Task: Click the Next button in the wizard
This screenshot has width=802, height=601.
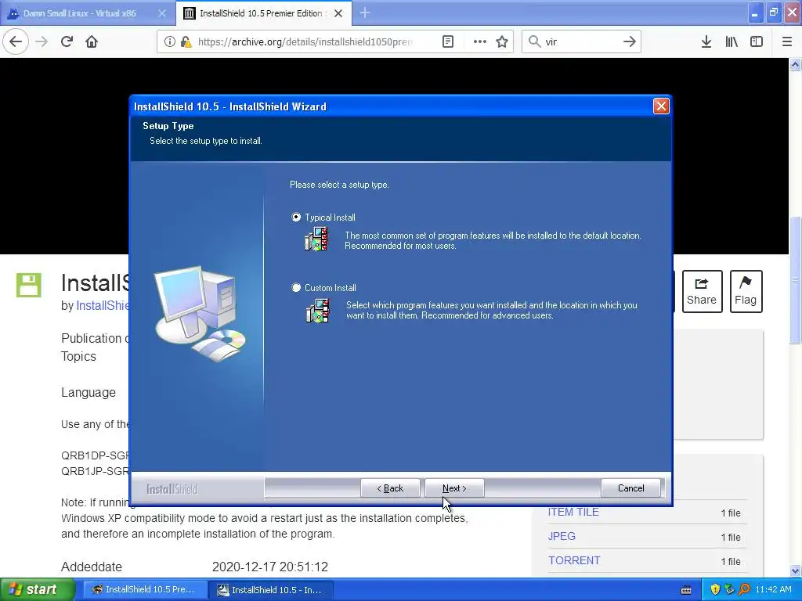Action: click(454, 488)
